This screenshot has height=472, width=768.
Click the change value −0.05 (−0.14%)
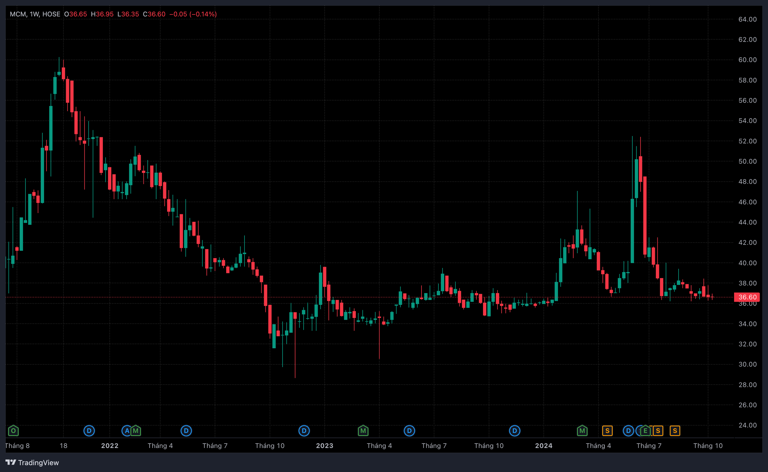coord(193,14)
